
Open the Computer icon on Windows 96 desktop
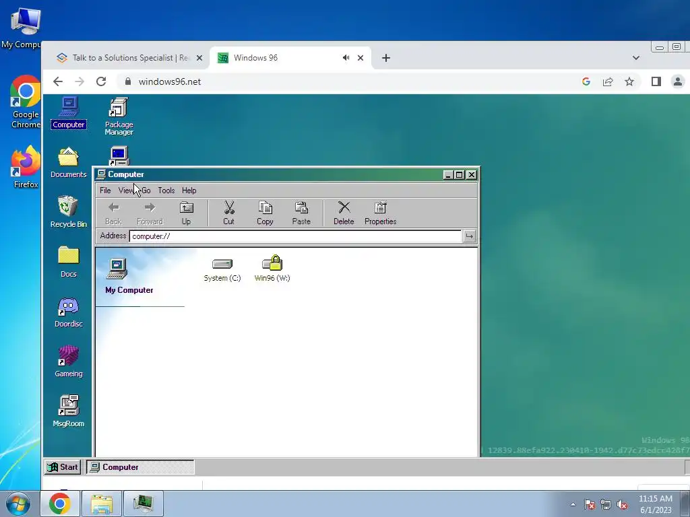point(69,112)
